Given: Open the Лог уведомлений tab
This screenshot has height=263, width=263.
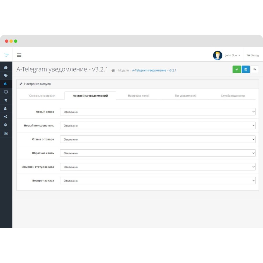Looking at the screenshot, I should coord(186,96).
